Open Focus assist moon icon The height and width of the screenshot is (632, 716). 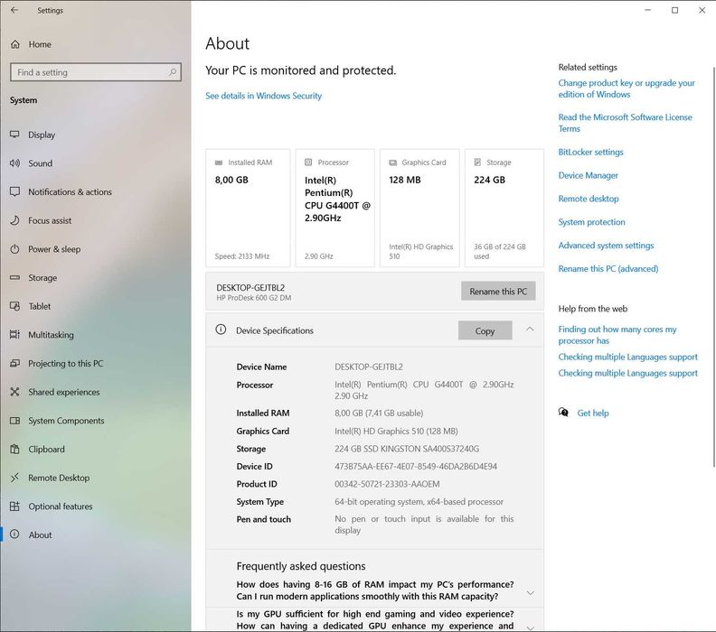pos(14,220)
